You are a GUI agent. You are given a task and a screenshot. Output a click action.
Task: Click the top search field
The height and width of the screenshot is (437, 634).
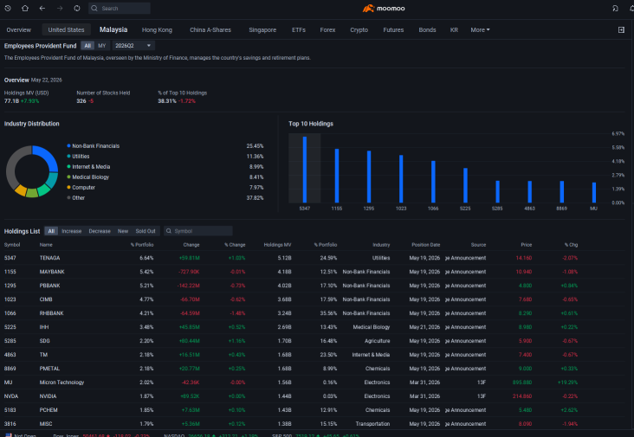[x=120, y=8]
